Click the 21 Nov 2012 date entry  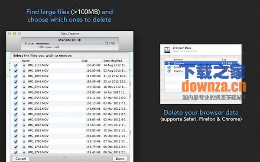click(x=115, y=125)
